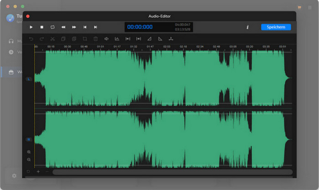This screenshot has height=190, width=319.
Task: Jump to start of track
Action: pos(85,27)
